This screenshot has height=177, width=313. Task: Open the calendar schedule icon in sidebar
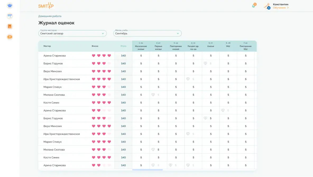(10, 16)
